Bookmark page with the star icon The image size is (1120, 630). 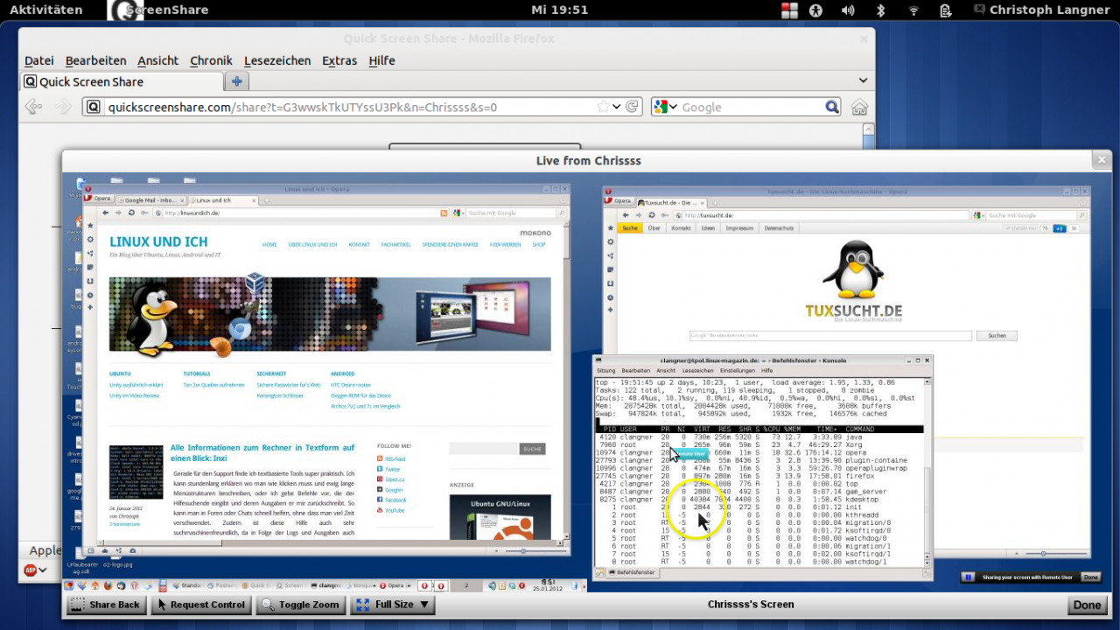[x=603, y=107]
